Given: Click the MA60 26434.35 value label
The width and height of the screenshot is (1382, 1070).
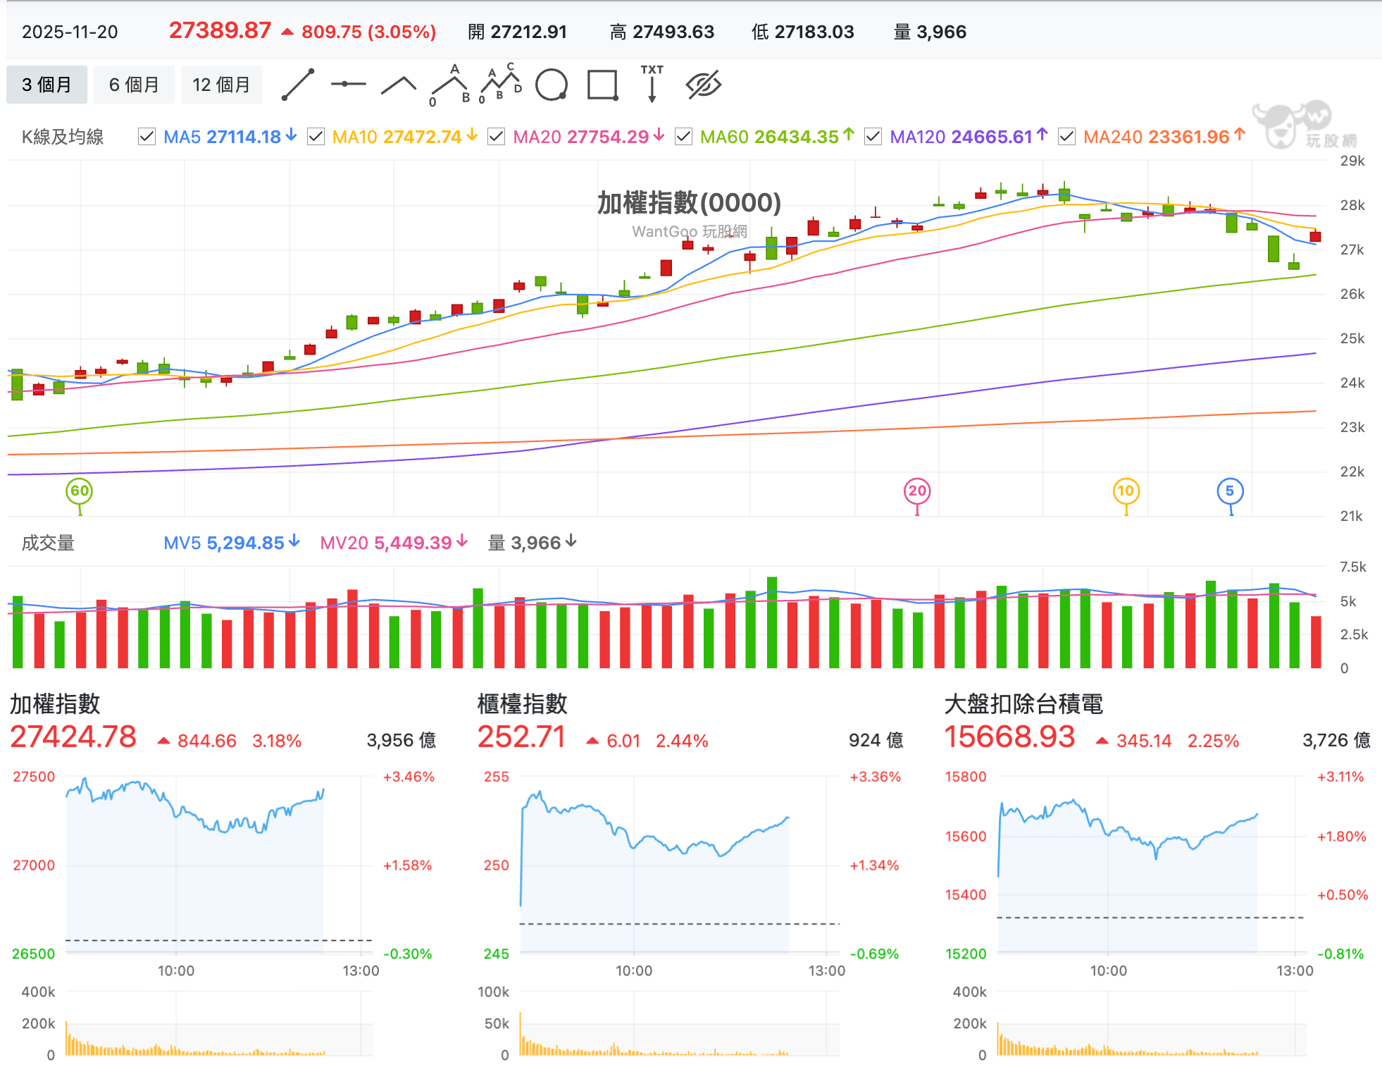Looking at the screenshot, I should tap(777, 137).
